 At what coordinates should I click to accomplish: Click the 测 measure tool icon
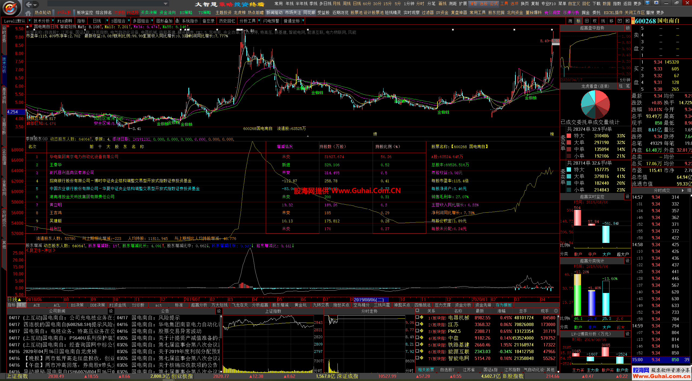click(570, 21)
